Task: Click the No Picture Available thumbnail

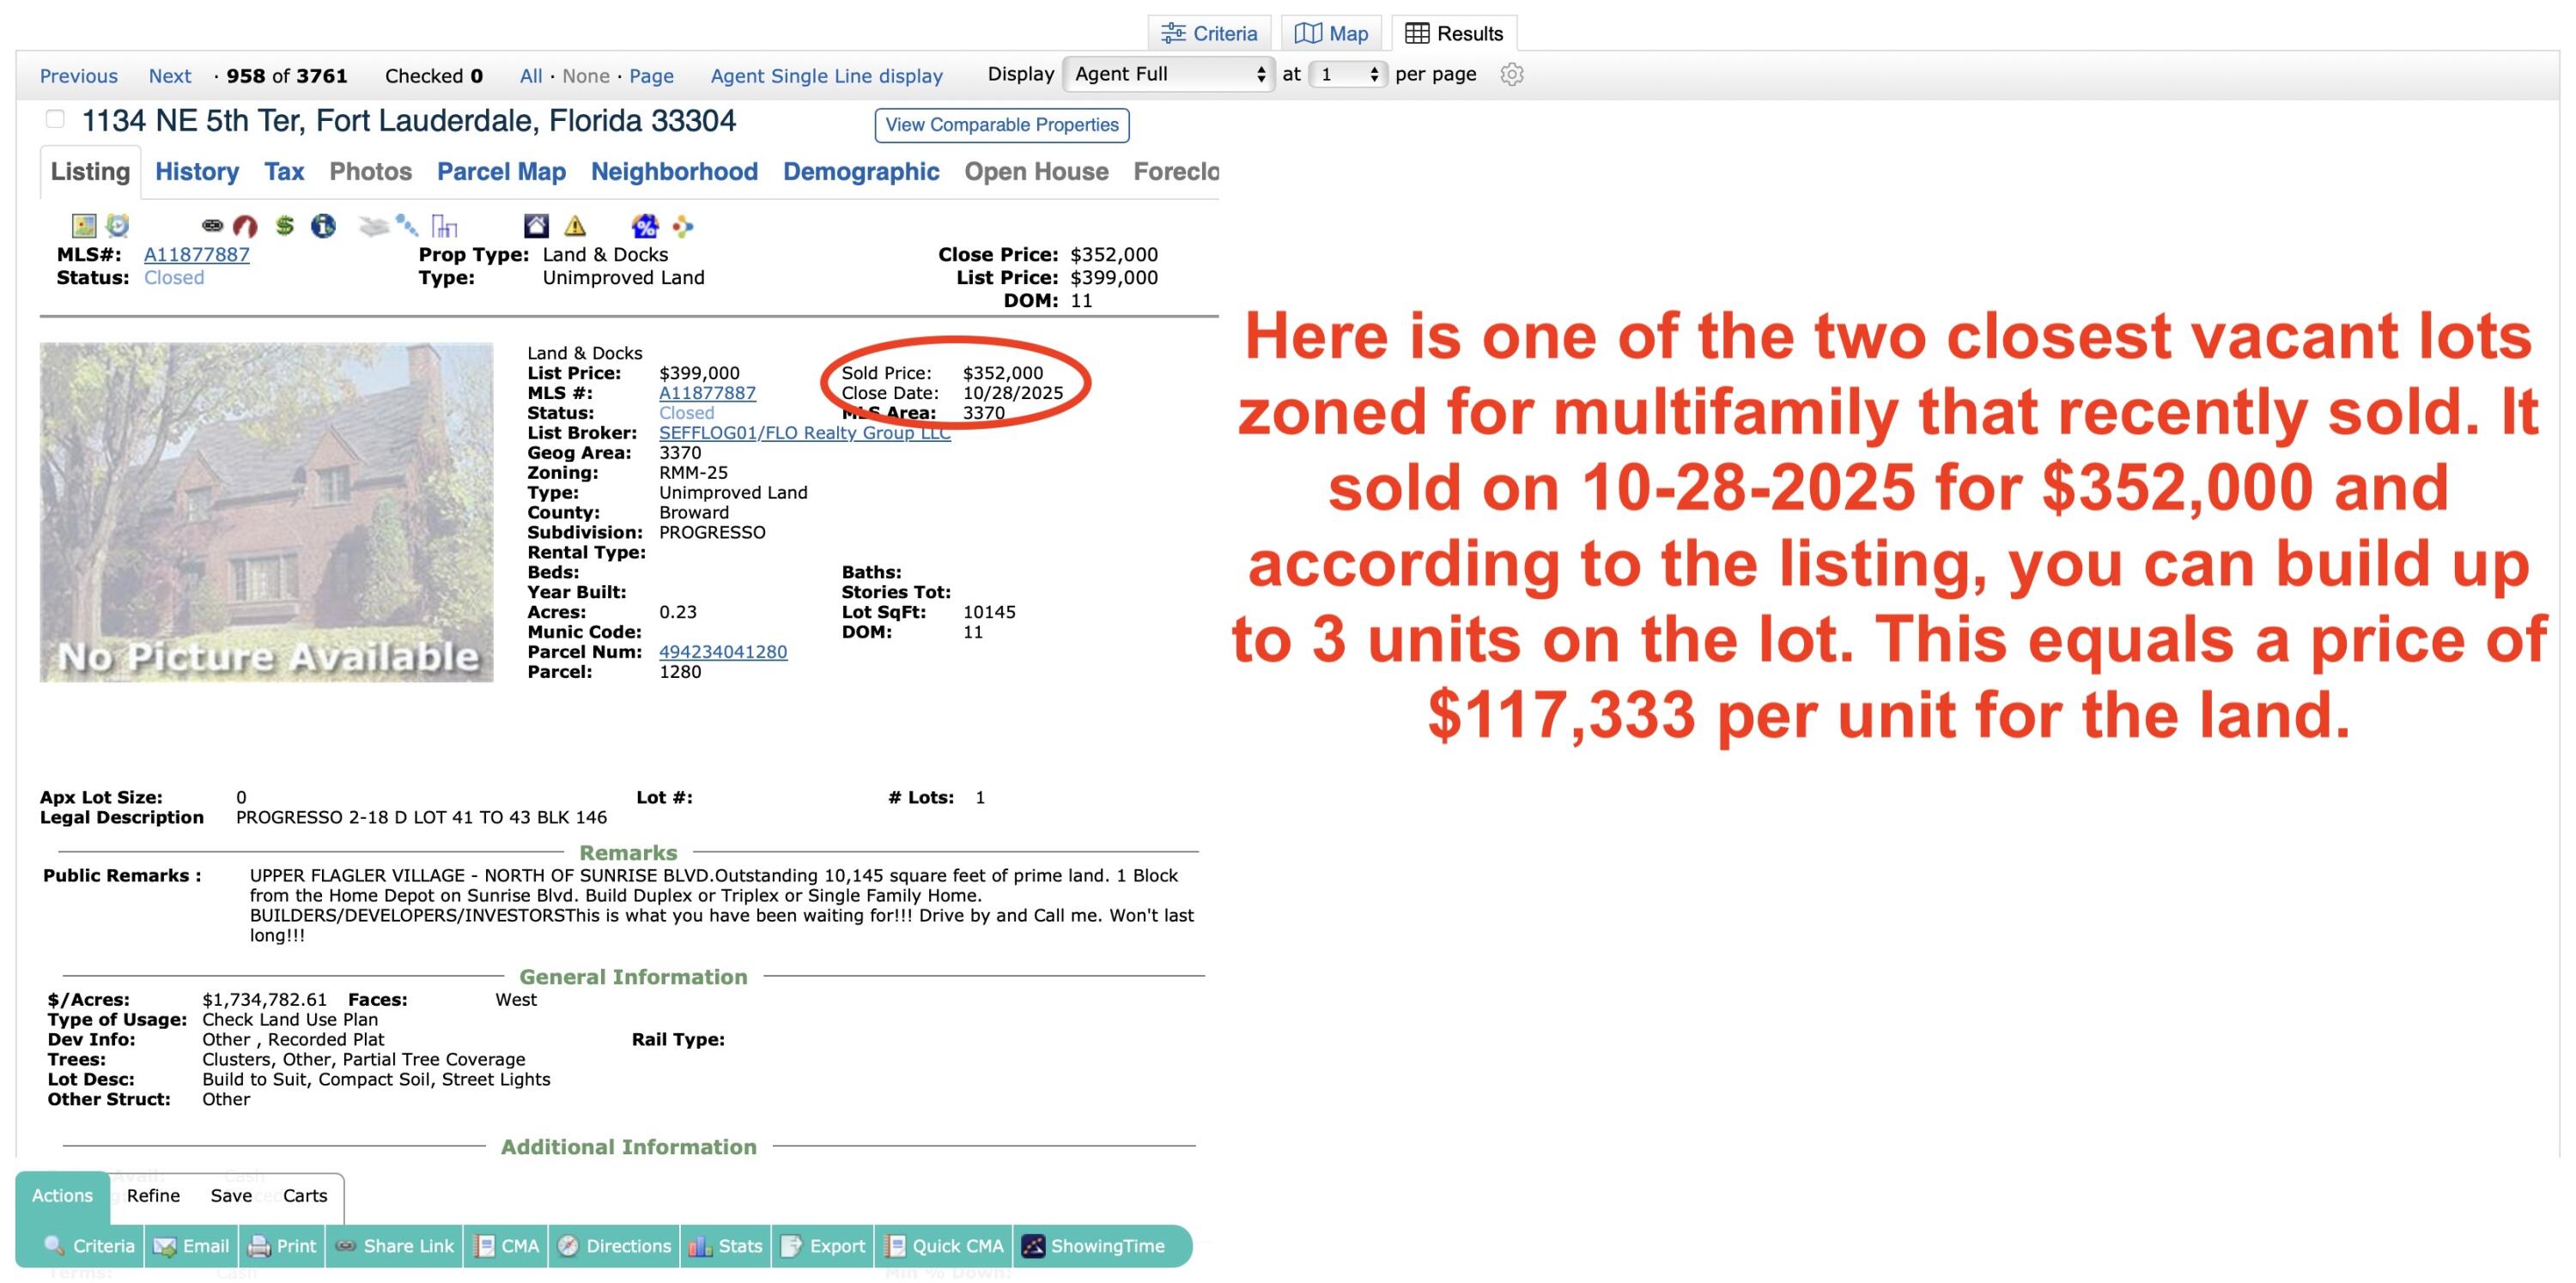Action: (266, 512)
